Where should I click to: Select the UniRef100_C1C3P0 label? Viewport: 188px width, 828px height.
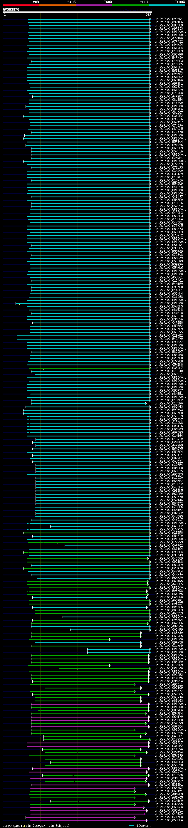point(168,403)
